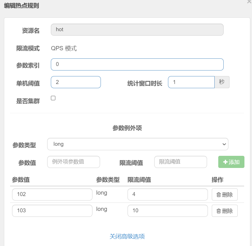This screenshot has width=252, height=246.
Task: Open the 参数类型 dropdown showing long
Action: coord(138,144)
